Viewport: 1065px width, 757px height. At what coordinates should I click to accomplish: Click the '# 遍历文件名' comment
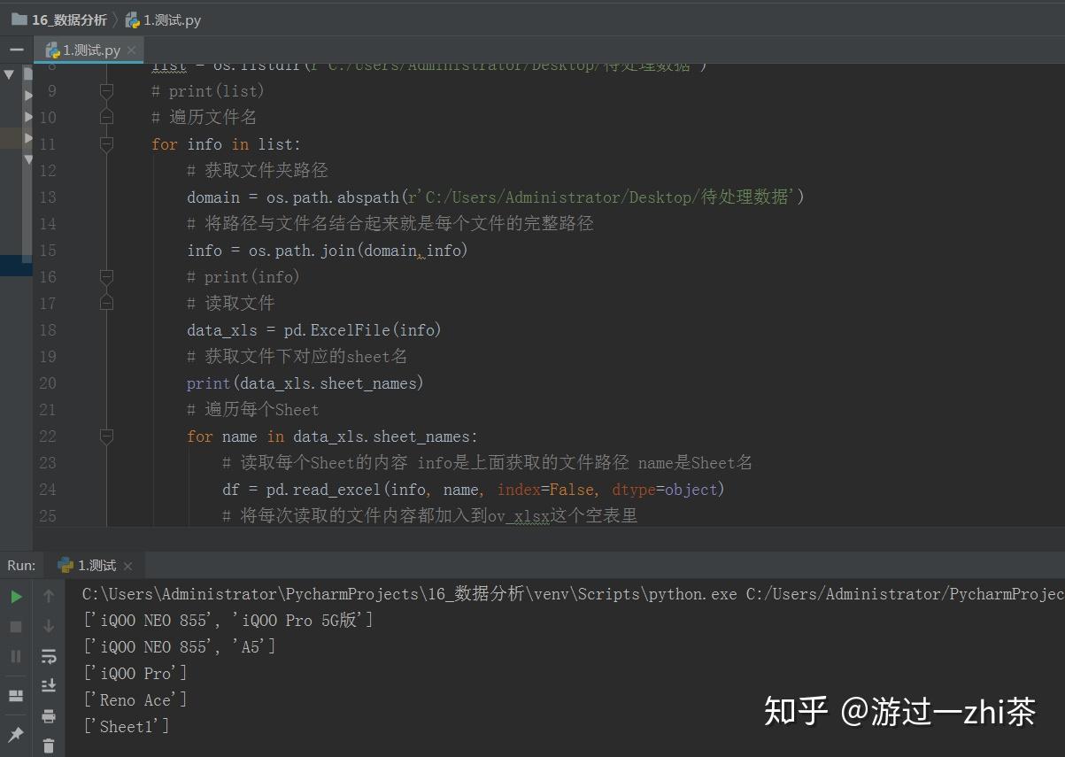(x=205, y=117)
